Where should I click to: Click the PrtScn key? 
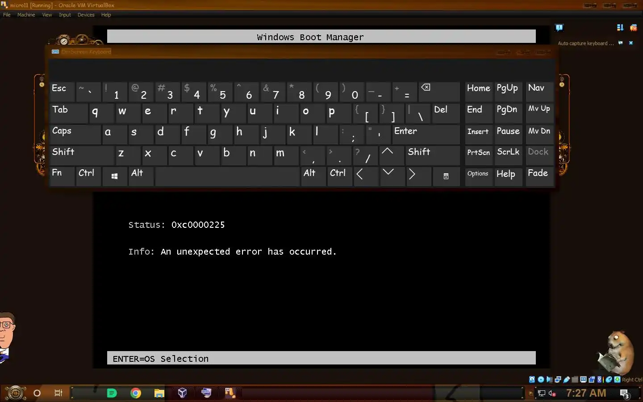tap(478, 155)
